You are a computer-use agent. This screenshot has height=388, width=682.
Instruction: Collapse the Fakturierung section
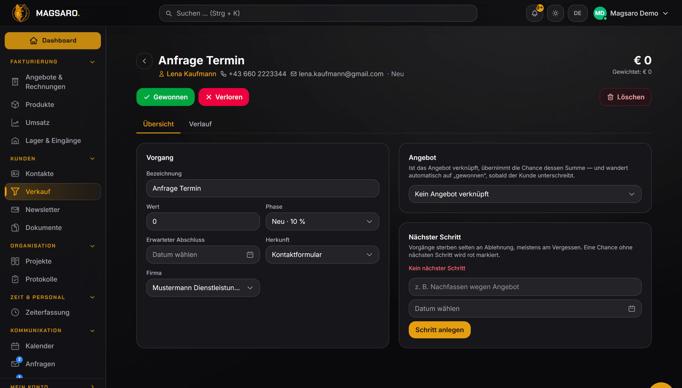click(53, 62)
